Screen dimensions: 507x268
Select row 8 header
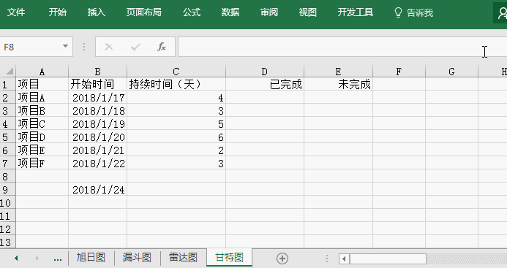[7, 177]
